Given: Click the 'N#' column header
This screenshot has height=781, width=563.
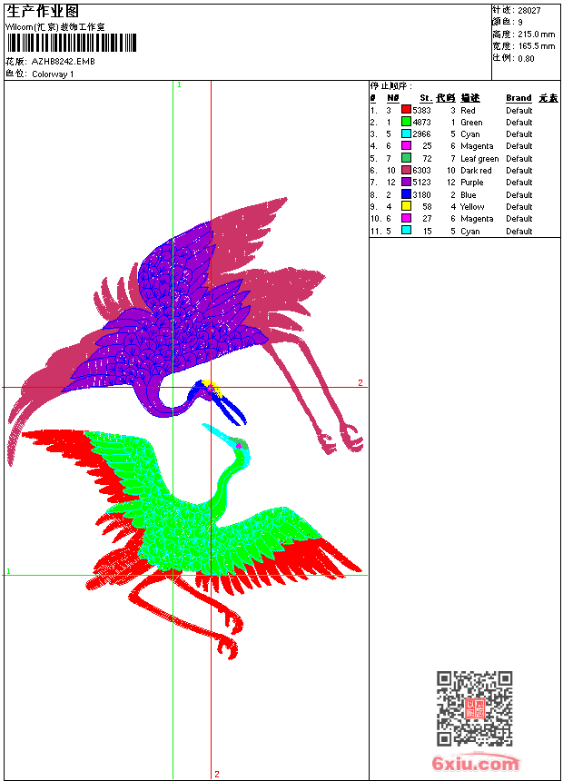Looking at the screenshot, I should pos(392,98).
